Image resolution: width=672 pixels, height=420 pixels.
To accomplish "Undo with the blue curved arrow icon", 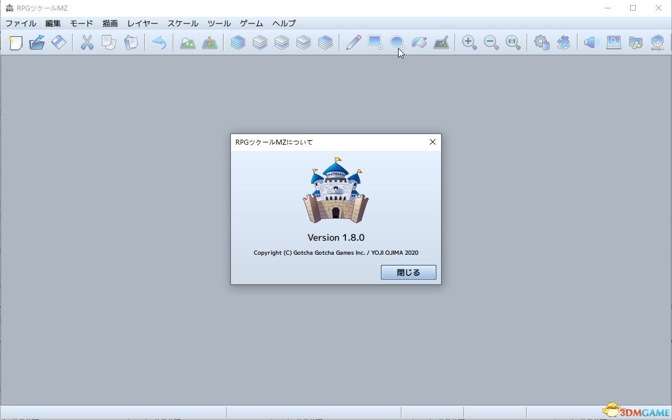I will click(x=159, y=42).
